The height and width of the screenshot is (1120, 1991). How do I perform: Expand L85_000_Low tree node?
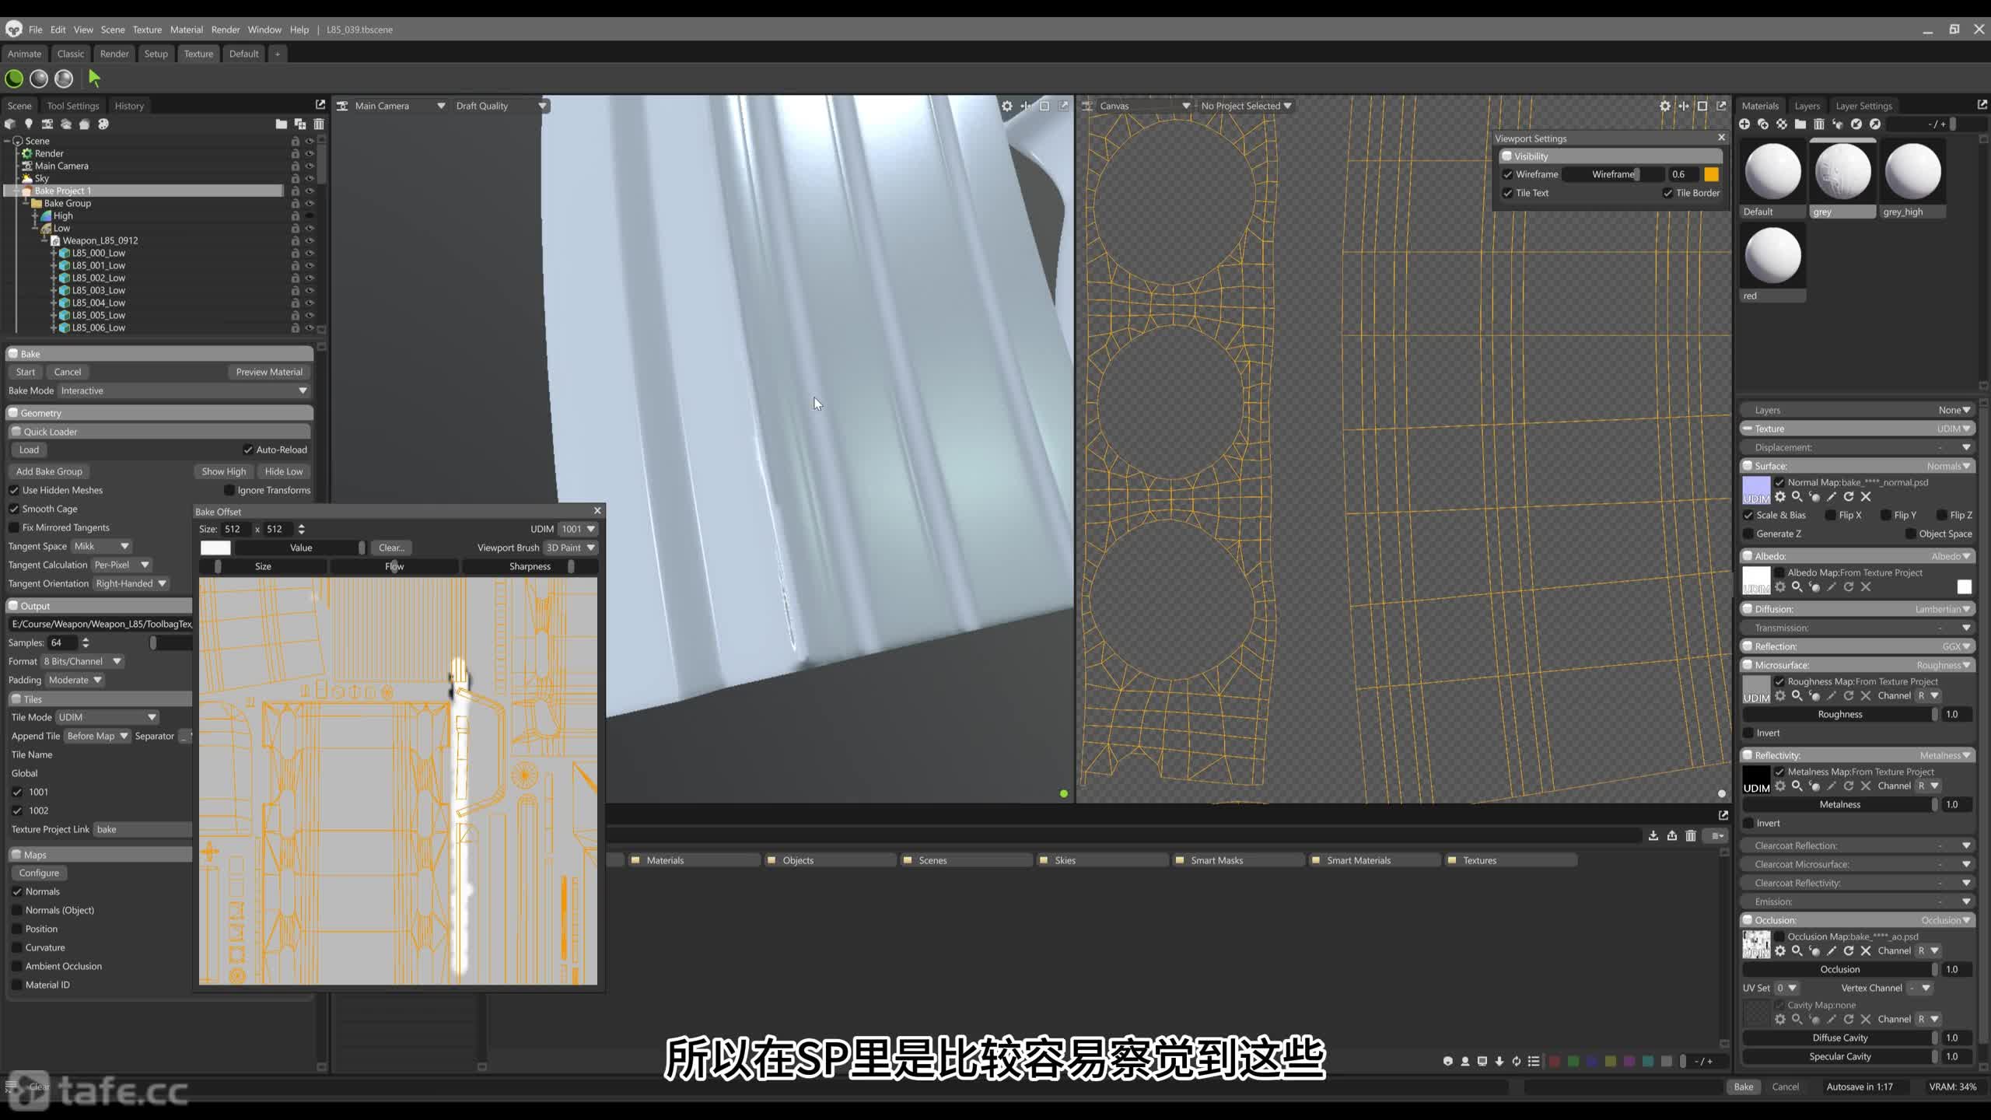pos(54,254)
